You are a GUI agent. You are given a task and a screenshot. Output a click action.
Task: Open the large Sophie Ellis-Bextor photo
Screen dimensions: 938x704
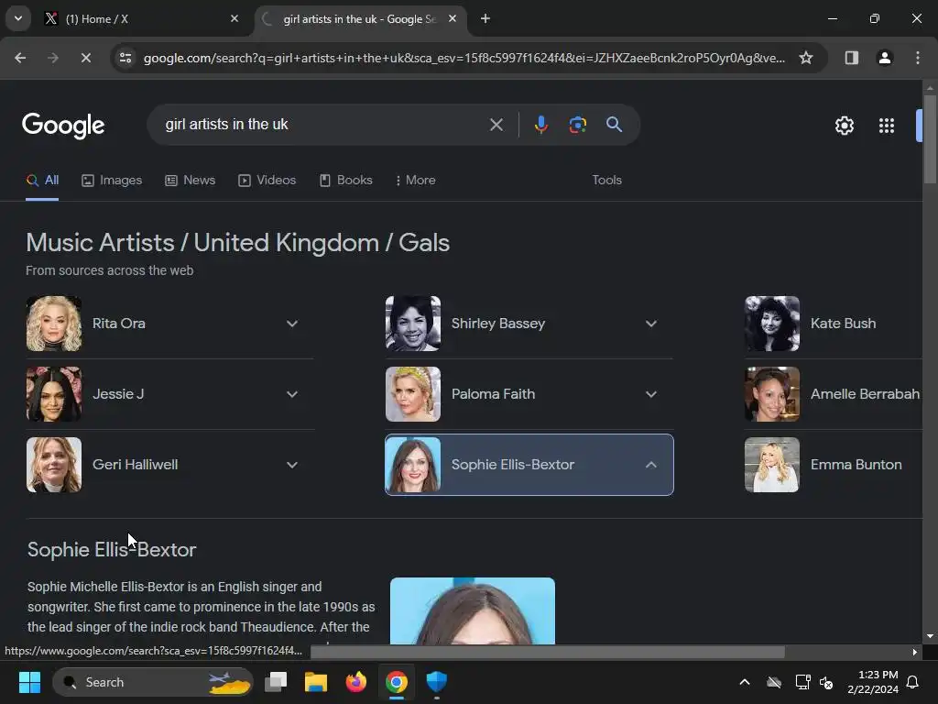click(x=473, y=611)
